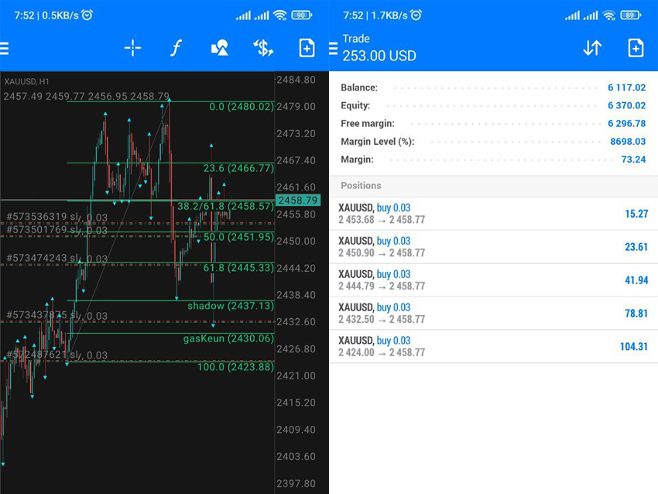Tap the gasKeun level label on chart
Image resolution: width=658 pixels, height=494 pixels.
228,338
